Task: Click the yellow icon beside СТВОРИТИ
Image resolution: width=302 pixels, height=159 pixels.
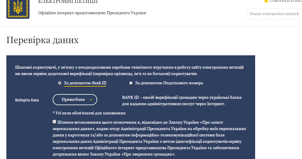Action: point(266,1)
